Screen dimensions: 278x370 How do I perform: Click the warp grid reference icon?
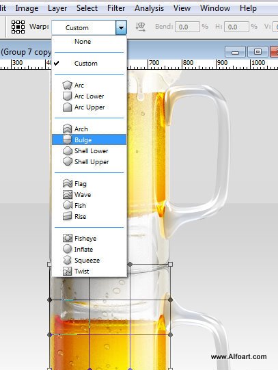point(18,27)
